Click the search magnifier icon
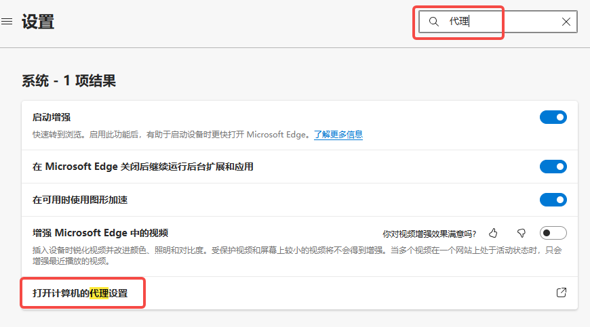Image resolution: width=590 pixels, height=327 pixels. coord(433,22)
